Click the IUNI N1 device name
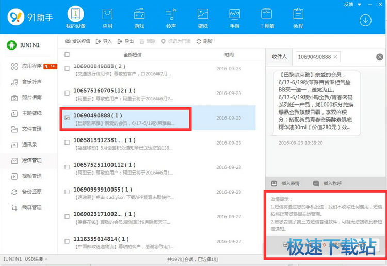Screen dimensions: 387x266 point(29,45)
